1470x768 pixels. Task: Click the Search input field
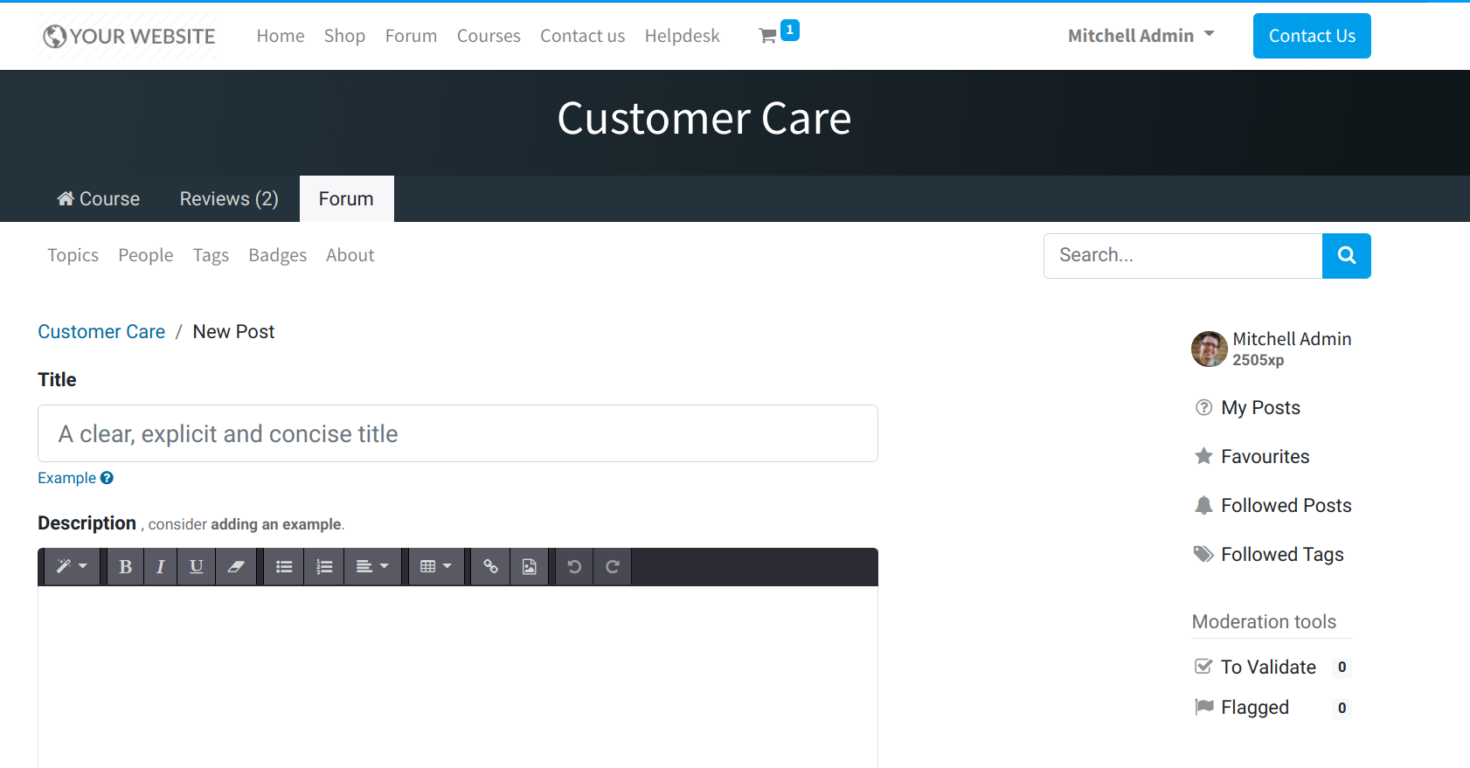tap(1182, 256)
